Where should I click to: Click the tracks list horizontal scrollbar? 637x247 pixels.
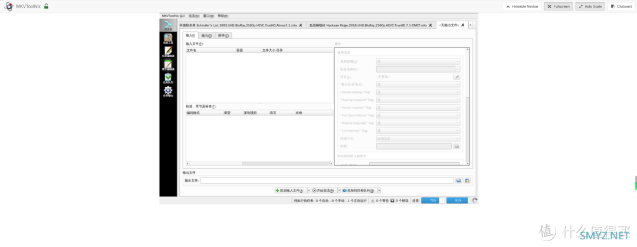click(x=259, y=163)
